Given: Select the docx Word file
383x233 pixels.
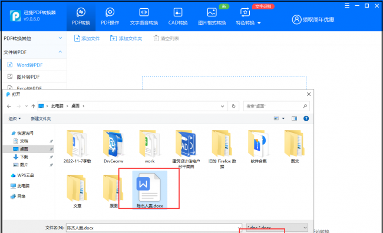Looking at the screenshot, I should tap(150, 190).
